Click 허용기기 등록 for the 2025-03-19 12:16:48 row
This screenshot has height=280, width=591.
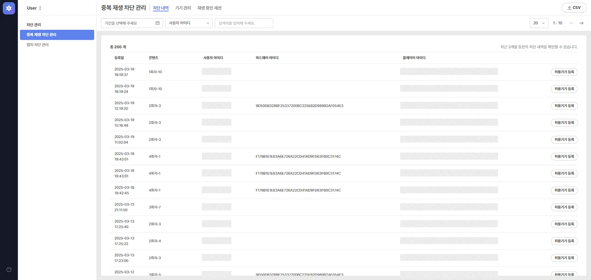click(564, 123)
